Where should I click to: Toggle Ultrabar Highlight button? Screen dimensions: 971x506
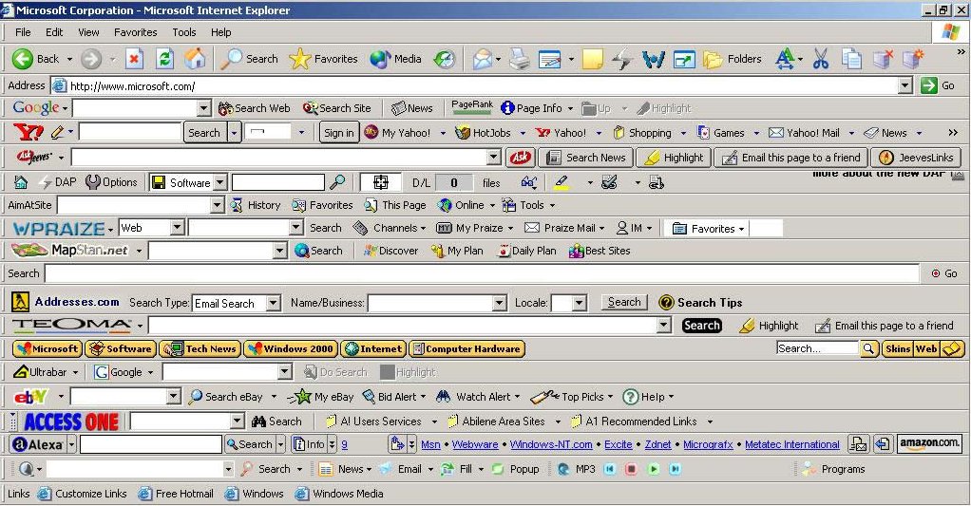click(x=409, y=372)
